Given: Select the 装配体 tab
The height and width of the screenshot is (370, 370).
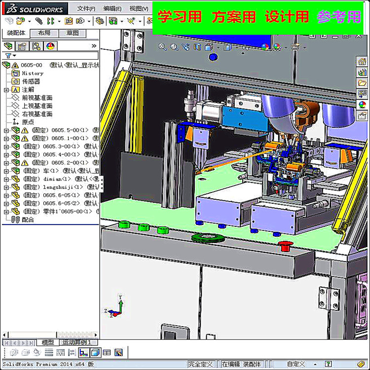Looking at the screenshot, I should tap(16, 33).
